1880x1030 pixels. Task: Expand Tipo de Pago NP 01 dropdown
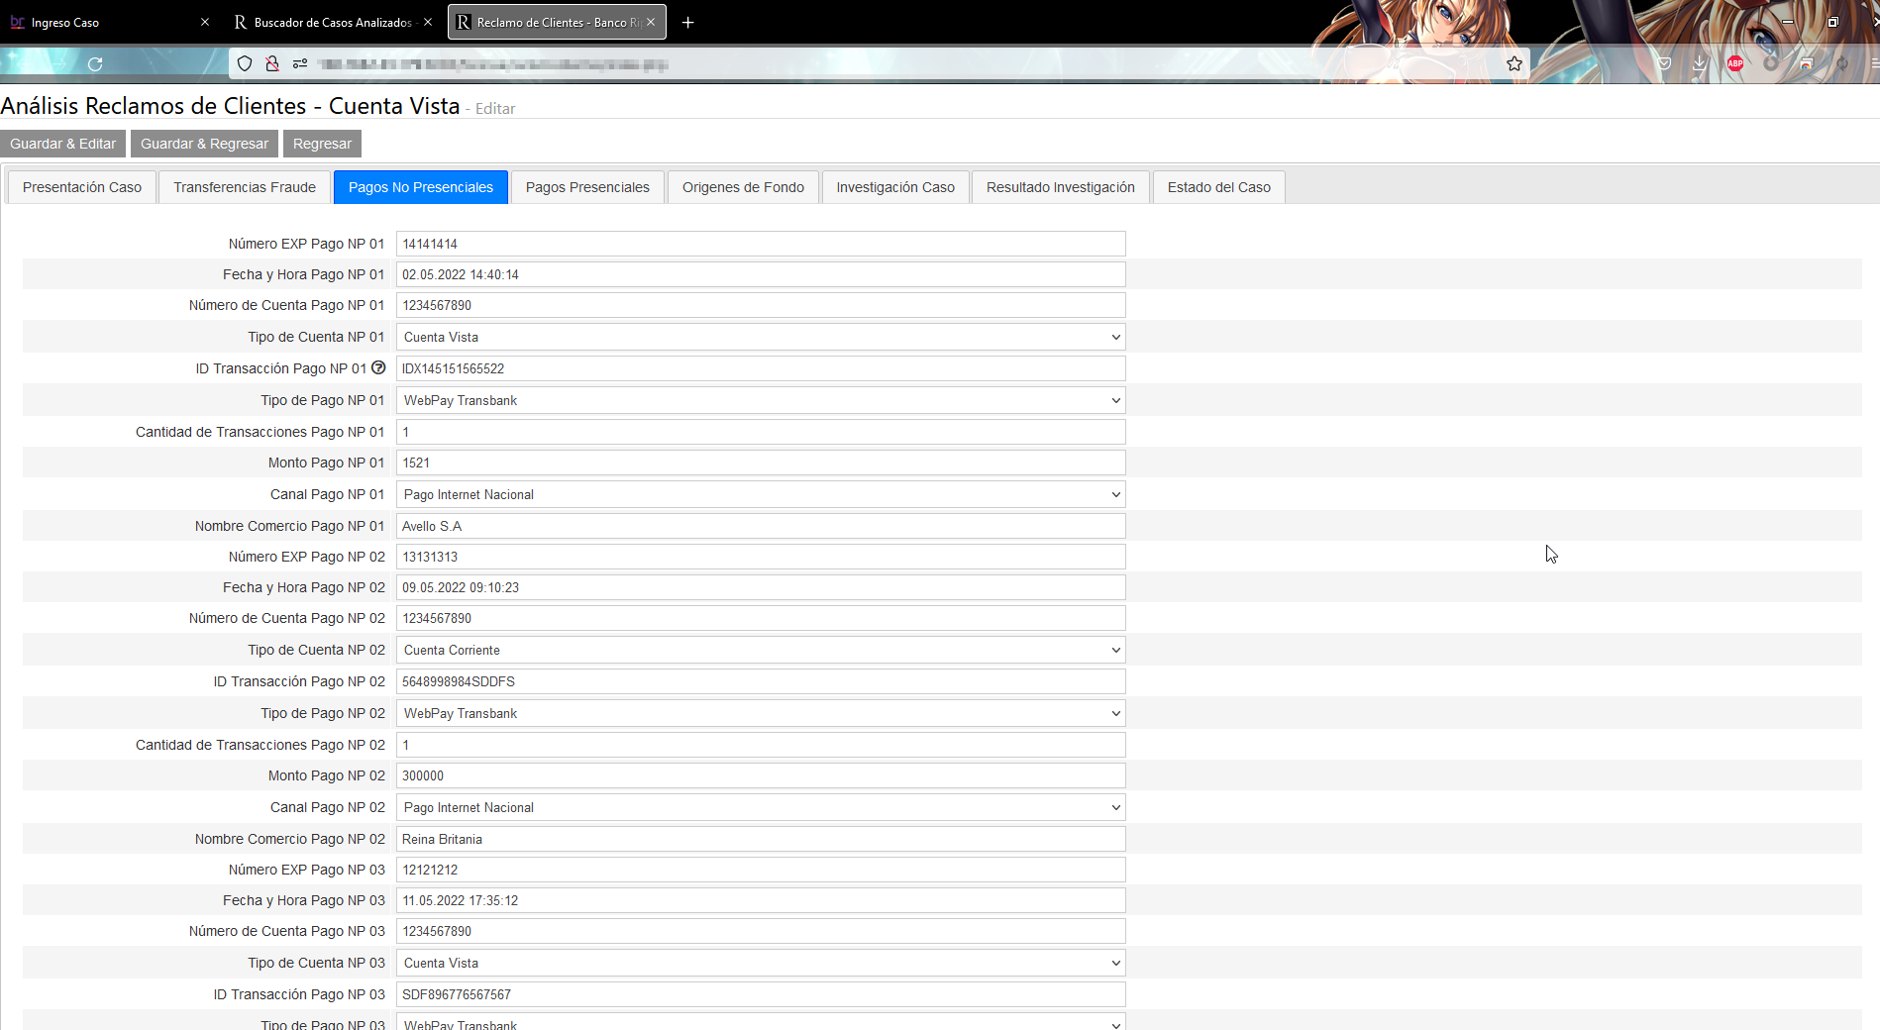click(x=761, y=400)
